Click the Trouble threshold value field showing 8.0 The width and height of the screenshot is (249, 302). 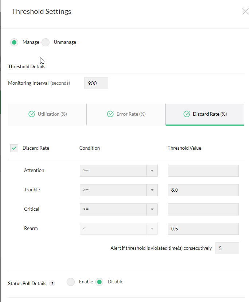coord(203,190)
